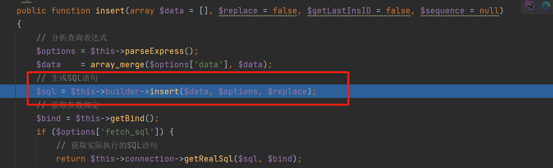Screen dimensions: 553x168
Task: Click the 'data' string array key
Action: point(208,65)
